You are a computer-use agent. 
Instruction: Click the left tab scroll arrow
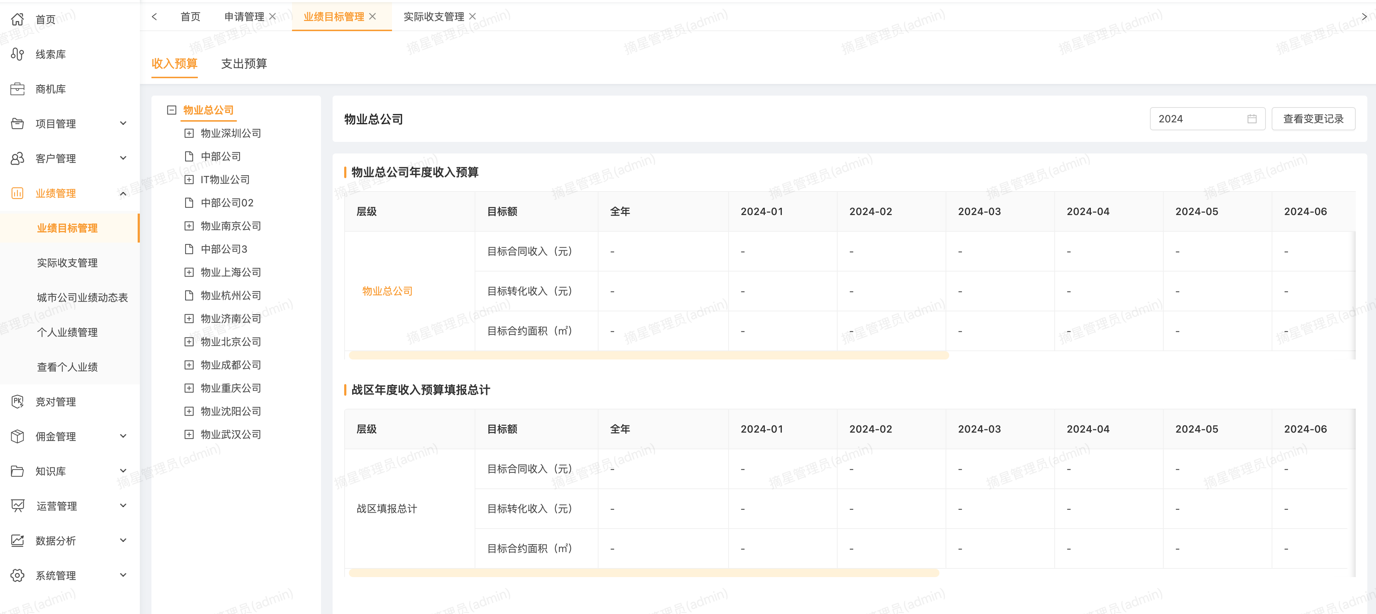tap(154, 17)
